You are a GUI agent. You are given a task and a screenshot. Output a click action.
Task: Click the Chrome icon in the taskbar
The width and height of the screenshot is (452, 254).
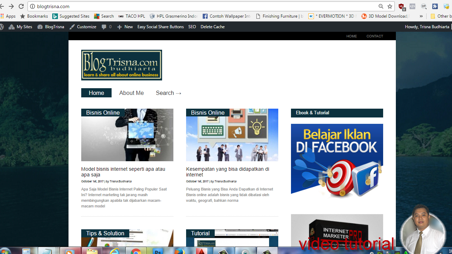(x=136, y=251)
